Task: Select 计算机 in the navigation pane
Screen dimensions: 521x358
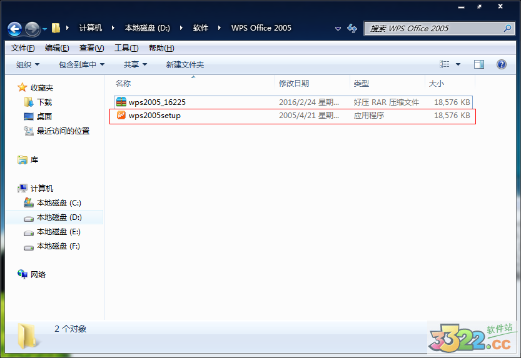Action: [42, 189]
